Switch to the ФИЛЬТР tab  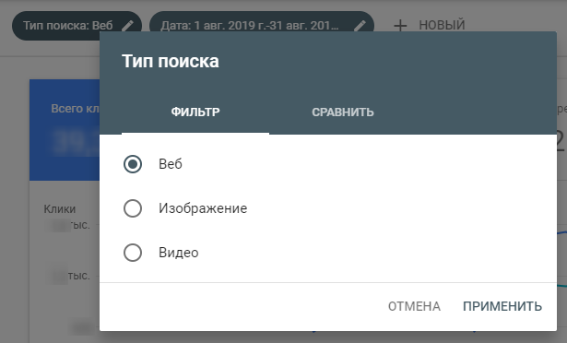195,112
